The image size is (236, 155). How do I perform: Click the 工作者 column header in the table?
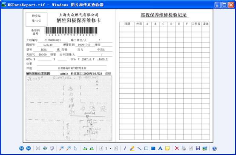click(196, 24)
